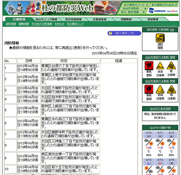
Task: Open the 仙台市の津波情報 heading link
Action: pyautogui.click(x=160, y=109)
